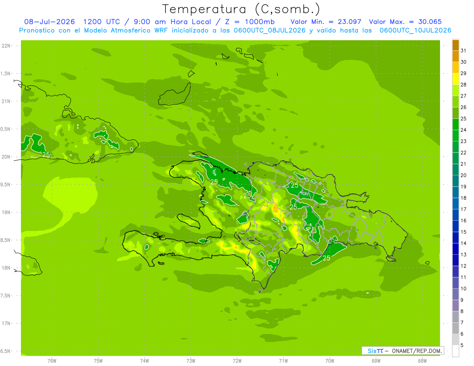Click legend swatch between 25 and 26
This screenshot has height=366, width=474.
455,113
